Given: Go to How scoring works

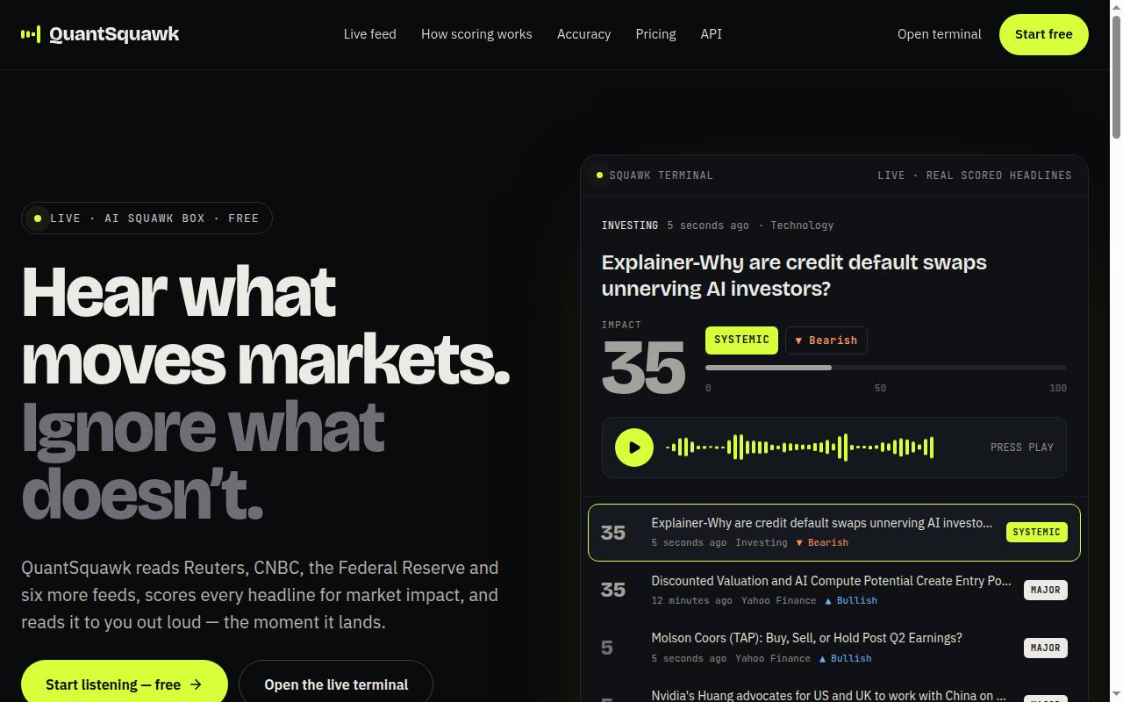Looking at the screenshot, I should pyautogui.click(x=476, y=34).
